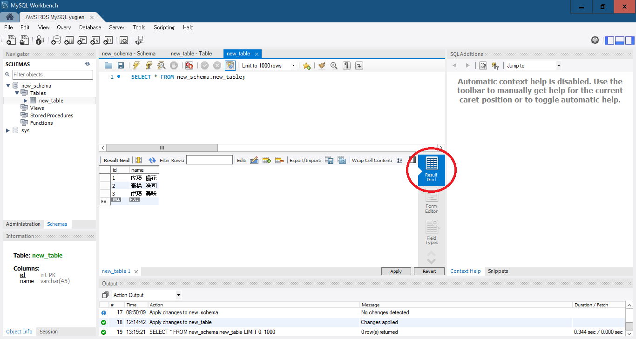636x339 pixels.
Task: Collapse the Tables tree node
Action: 17,93
